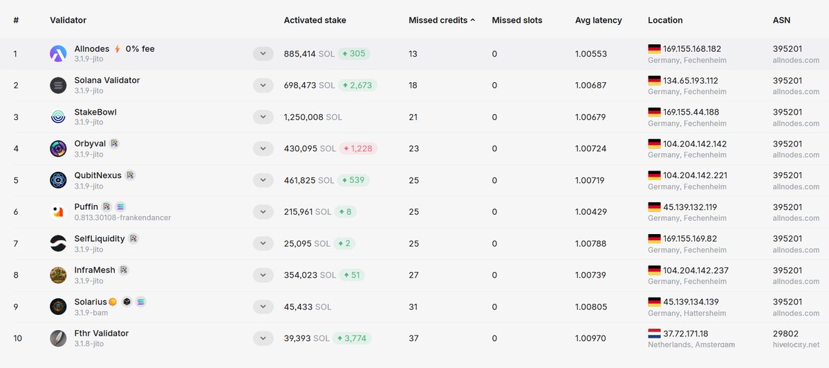This screenshot has width=829, height=368.
Task: Click the green +3,774 stake change badge
Action: [x=352, y=338]
